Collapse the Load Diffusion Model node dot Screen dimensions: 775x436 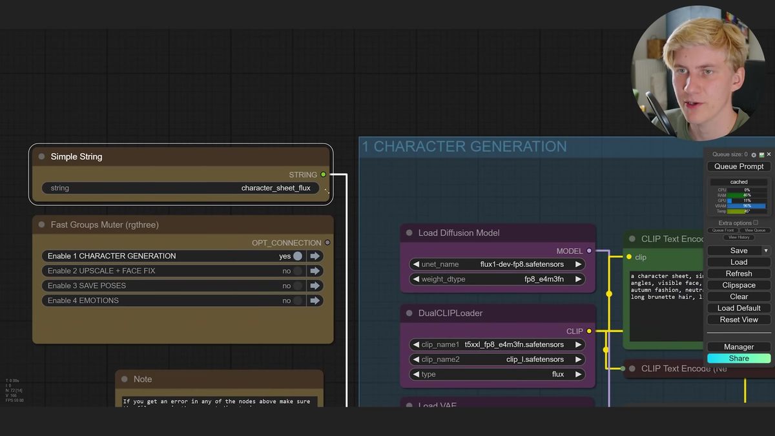point(409,233)
